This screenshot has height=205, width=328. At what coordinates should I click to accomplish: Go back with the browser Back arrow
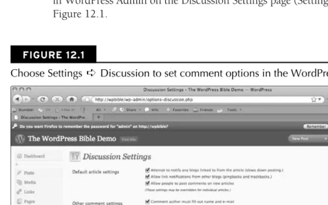(18, 99)
